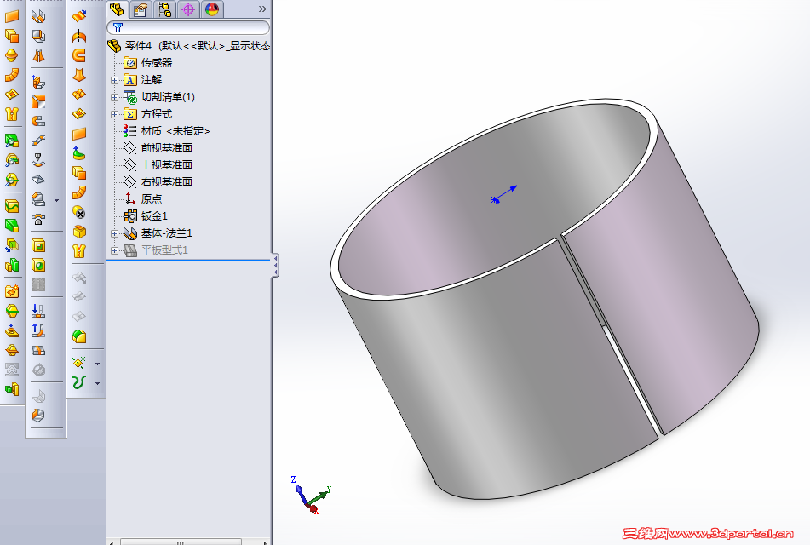Click the Unfold tool icon
Image resolution: width=810 pixels, height=545 pixels.
(38, 311)
